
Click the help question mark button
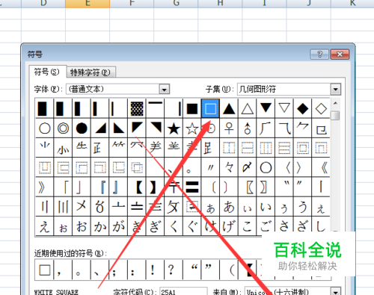point(319,54)
